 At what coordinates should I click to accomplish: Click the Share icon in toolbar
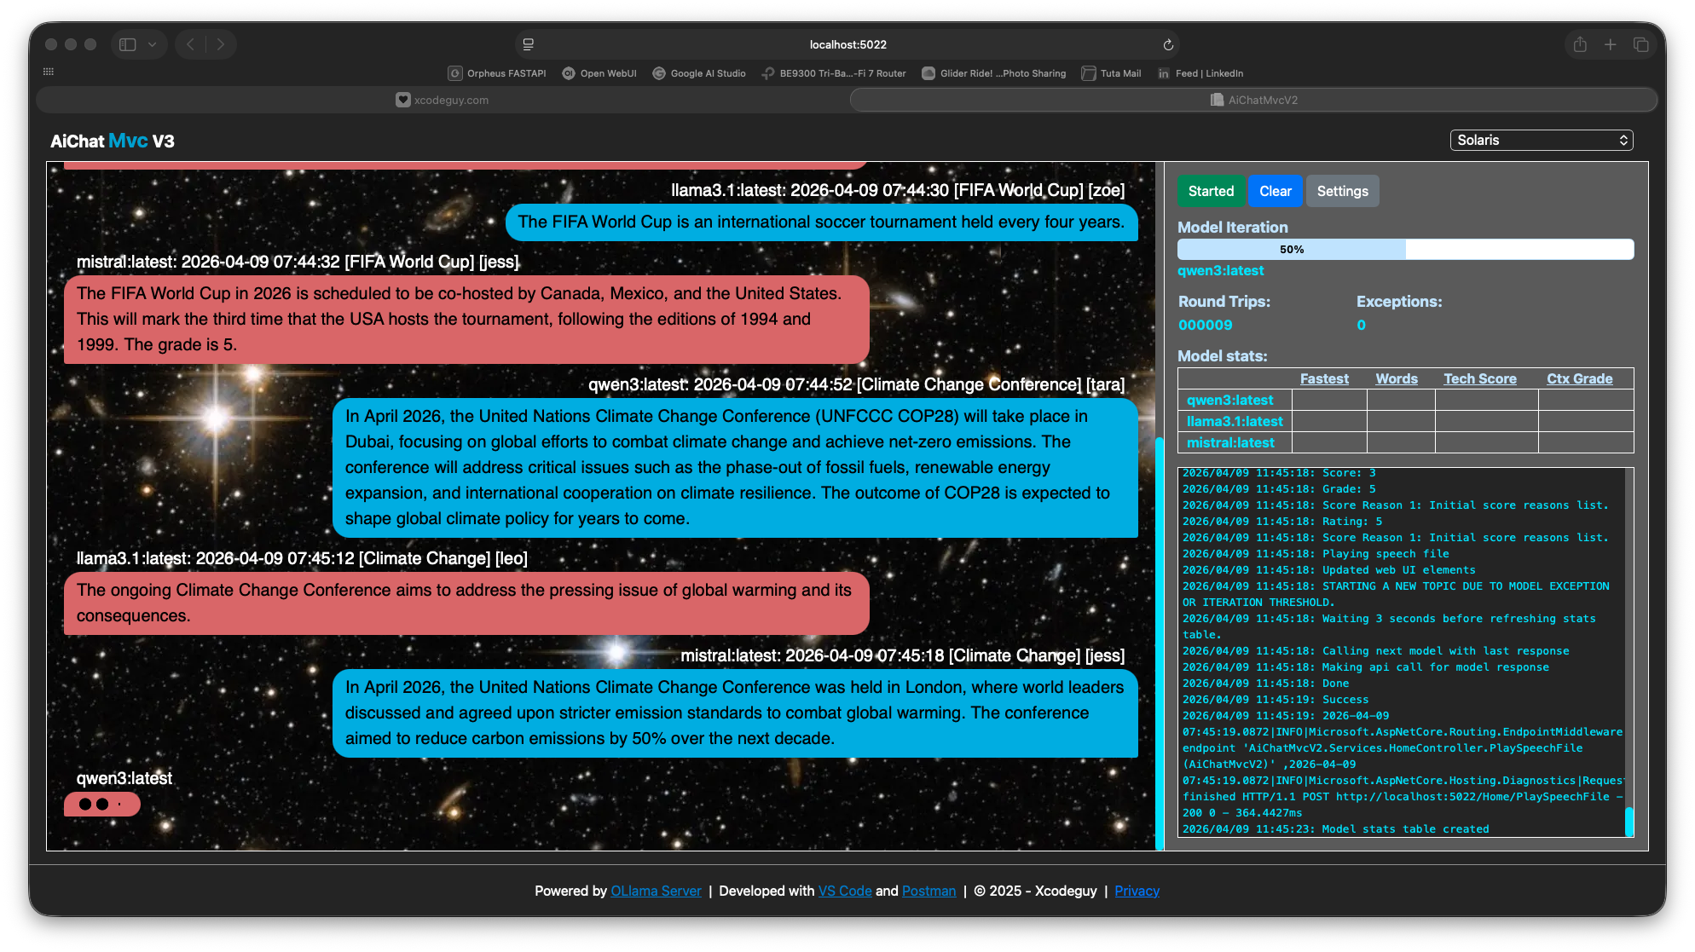(1580, 44)
